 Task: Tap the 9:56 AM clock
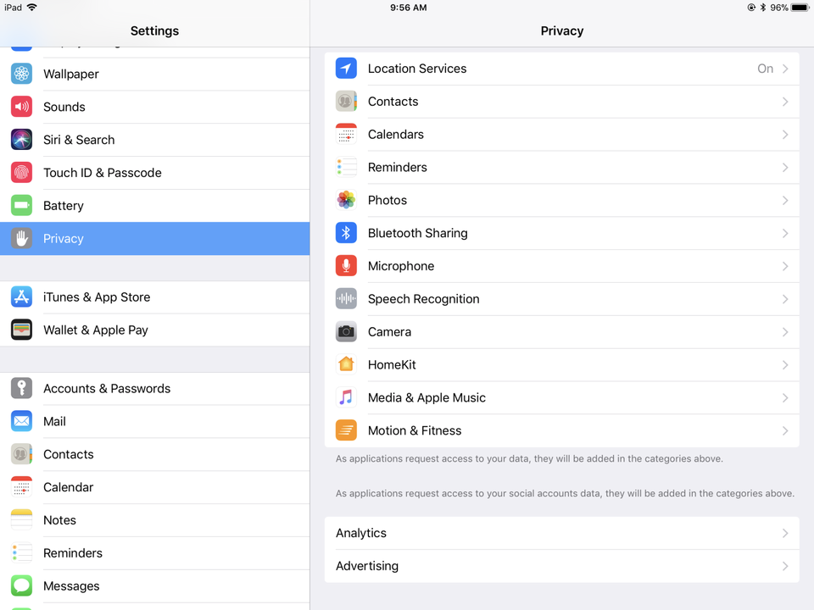tap(409, 8)
